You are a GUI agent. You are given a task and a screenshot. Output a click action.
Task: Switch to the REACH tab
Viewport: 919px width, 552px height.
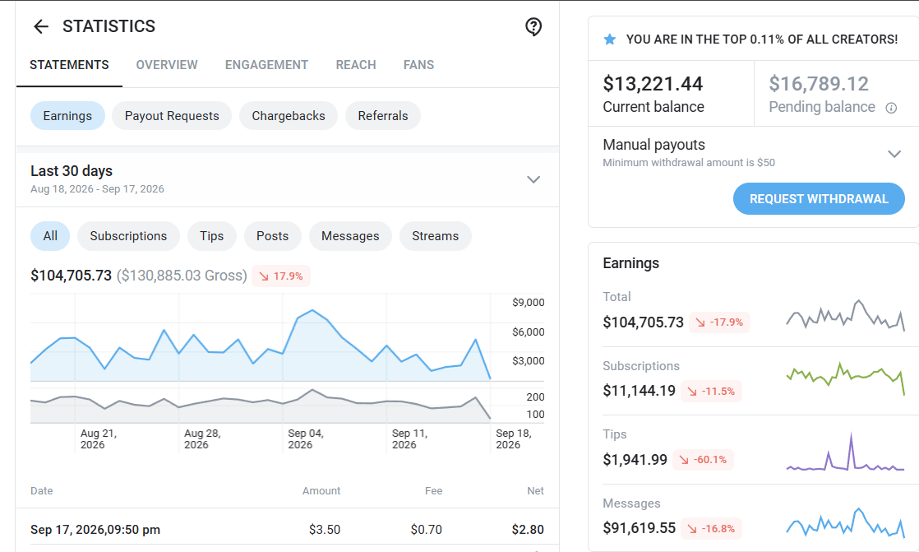356,65
